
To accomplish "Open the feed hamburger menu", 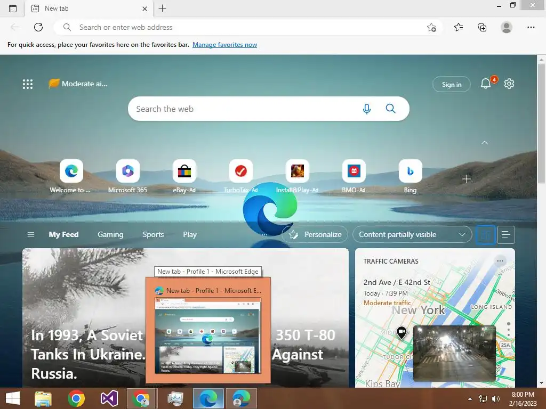I will pos(30,234).
